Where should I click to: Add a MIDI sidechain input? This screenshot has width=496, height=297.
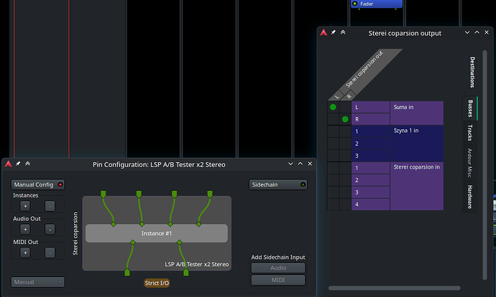click(278, 280)
